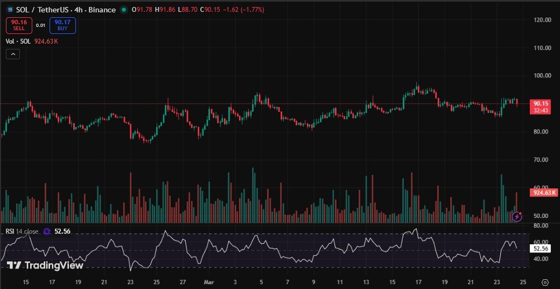The width and height of the screenshot is (560, 289).
Task: Click the H91.86 high price value
Action: click(165, 10)
